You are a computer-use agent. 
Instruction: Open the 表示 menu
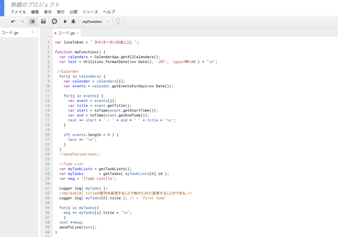[x=48, y=12]
